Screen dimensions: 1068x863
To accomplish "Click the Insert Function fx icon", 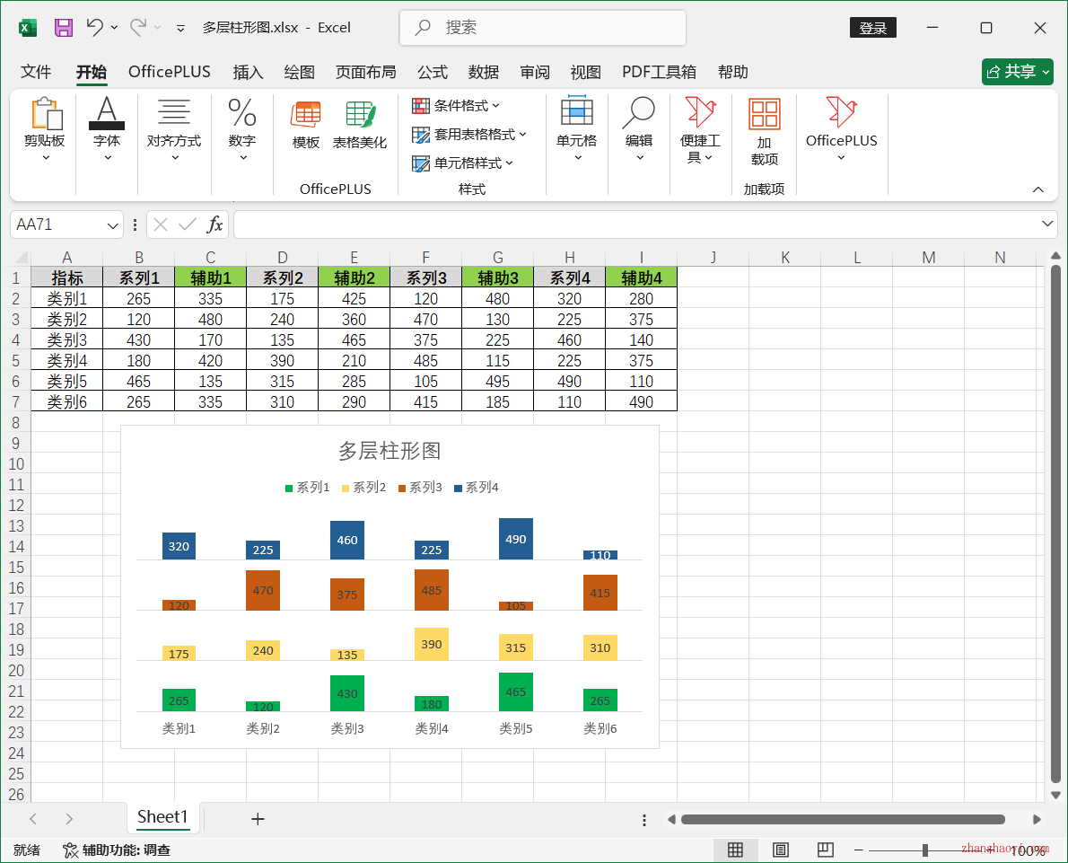I will pyautogui.click(x=214, y=225).
